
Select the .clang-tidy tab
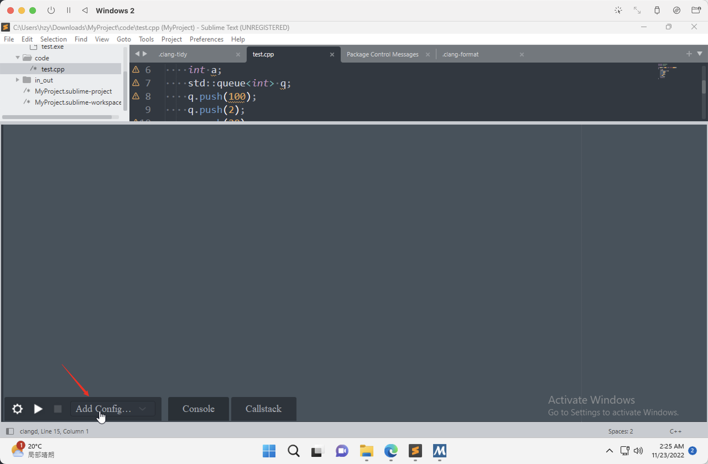point(173,54)
